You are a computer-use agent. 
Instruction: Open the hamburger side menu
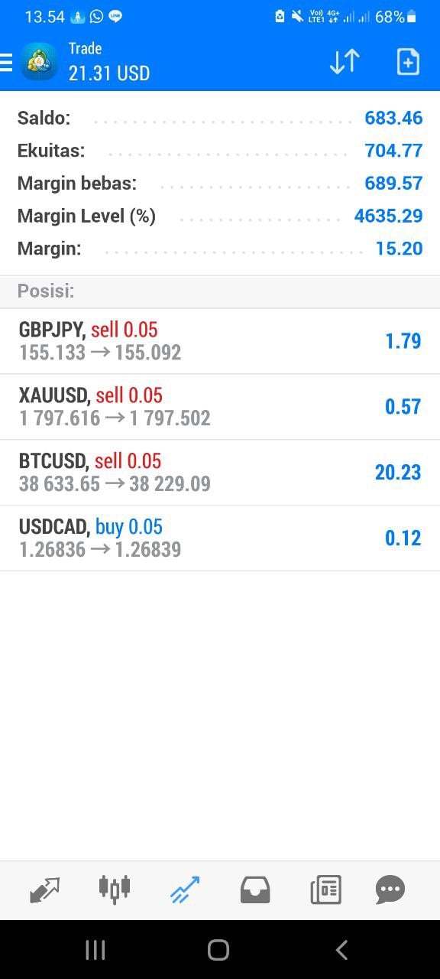pos(6,62)
